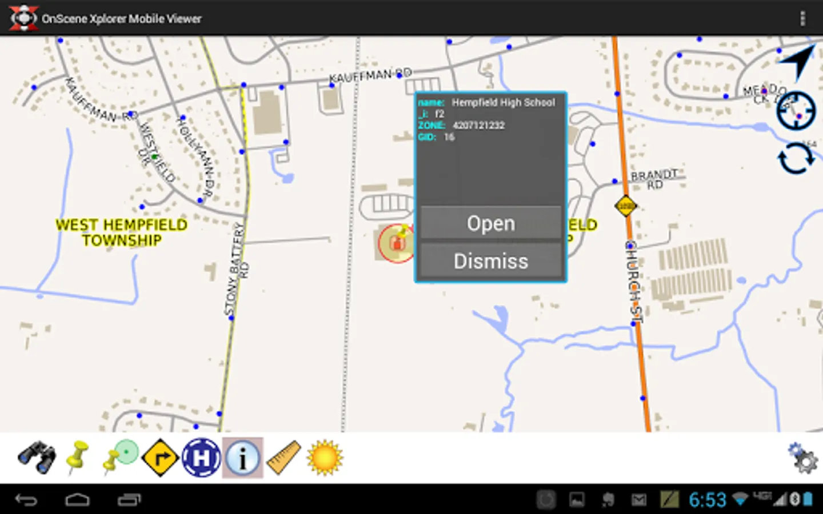Click the BRANDT RD label

tap(655, 179)
